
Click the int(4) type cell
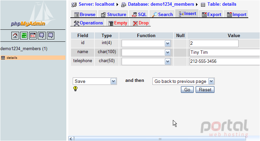point(107,43)
